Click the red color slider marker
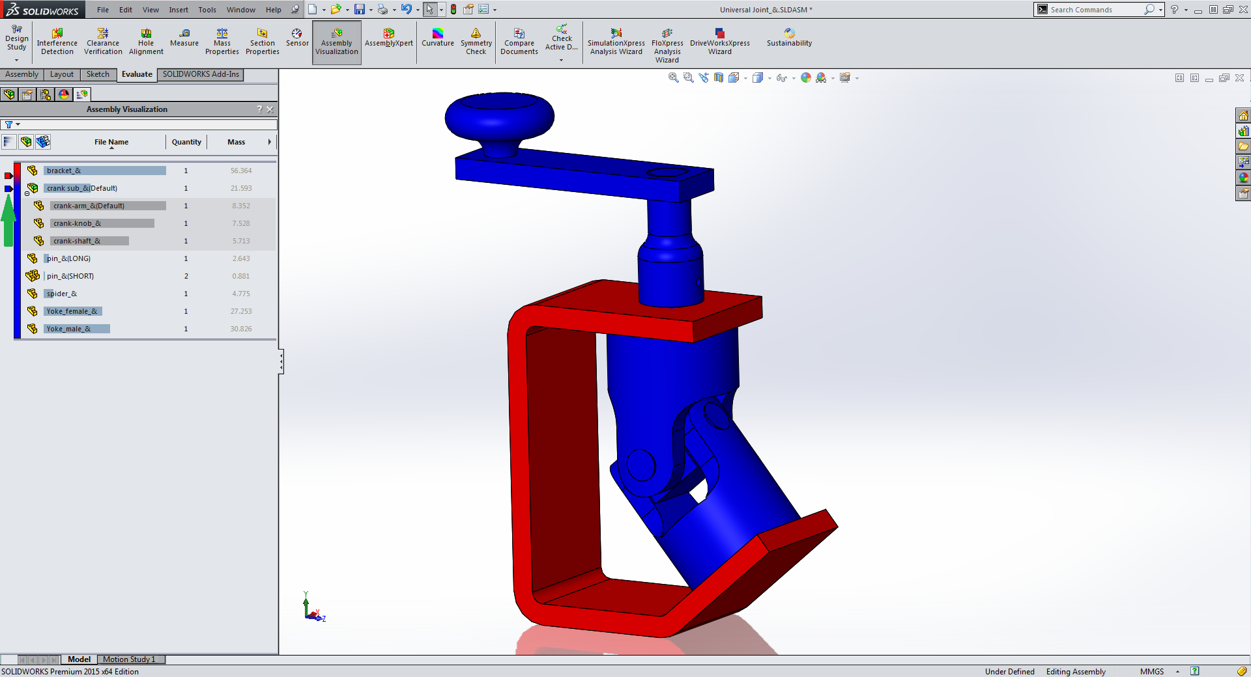This screenshot has width=1251, height=677. click(8, 176)
